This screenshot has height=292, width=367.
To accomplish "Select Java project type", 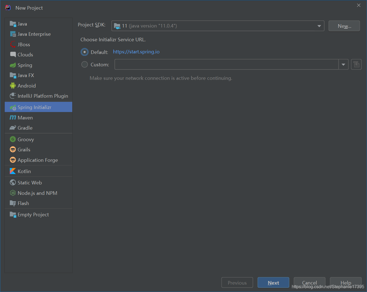I will pos(39,24).
